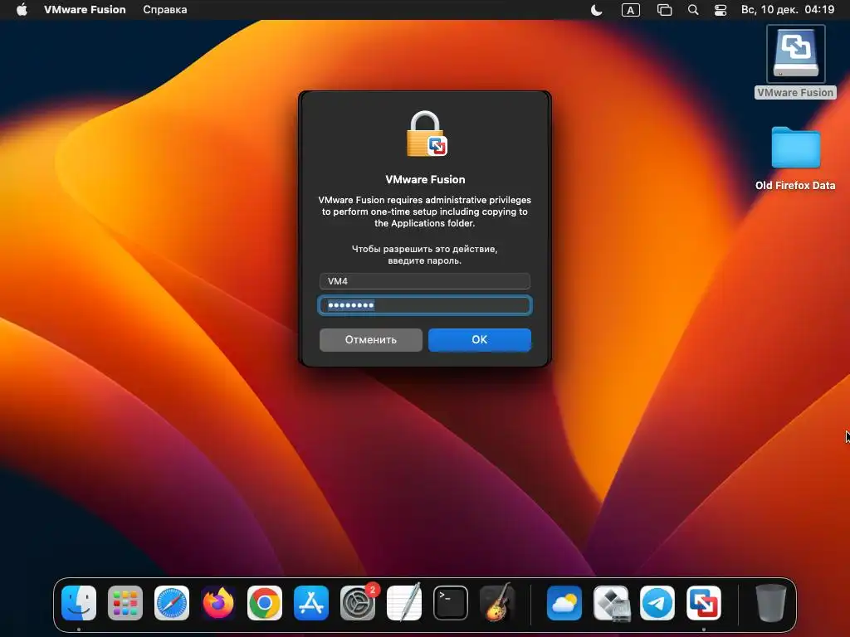The width and height of the screenshot is (850, 637).
Task: Launch Firefox from the Dock
Action: click(218, 603)
